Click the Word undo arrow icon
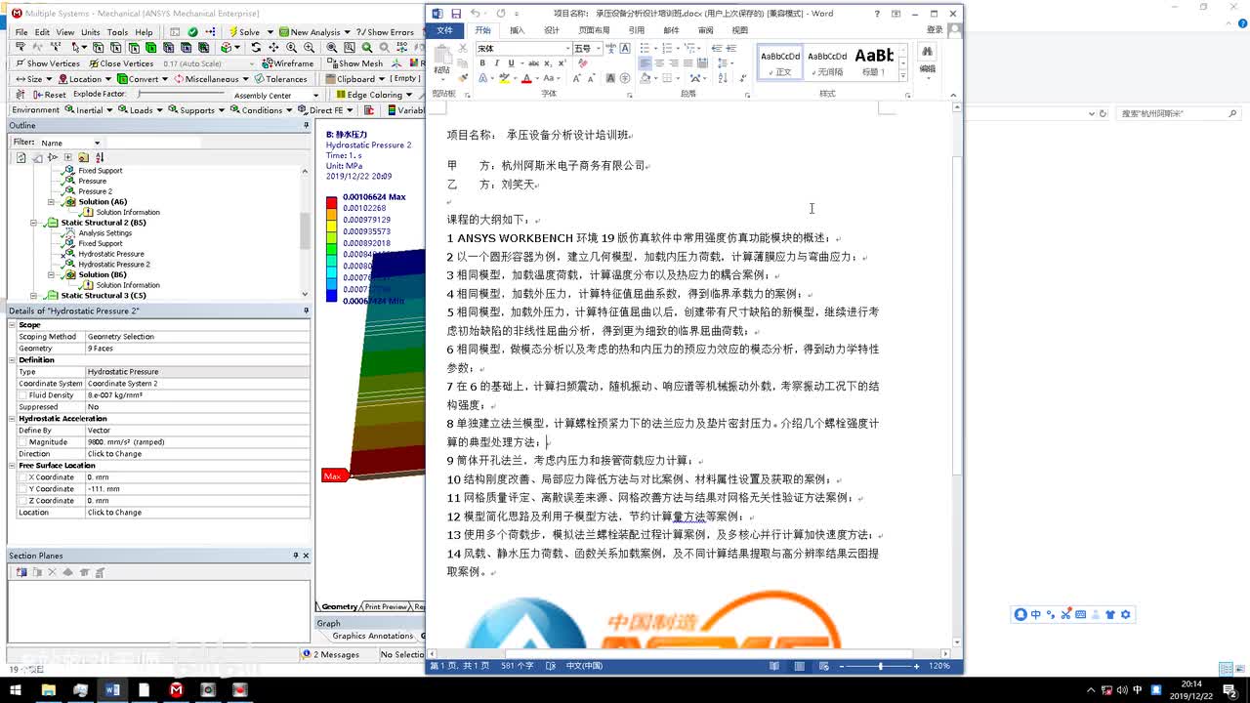Image resolution: width=1250 pixels, height=703 pixels. coord(475,14)
